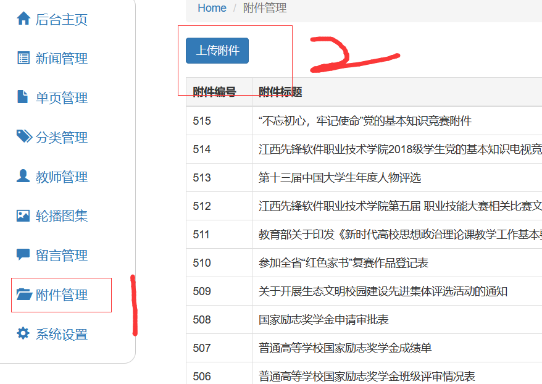The height and width of the screenshot is (384, 542).
Task: Select 轮播图集 in the sidebar
Action: 62,216
